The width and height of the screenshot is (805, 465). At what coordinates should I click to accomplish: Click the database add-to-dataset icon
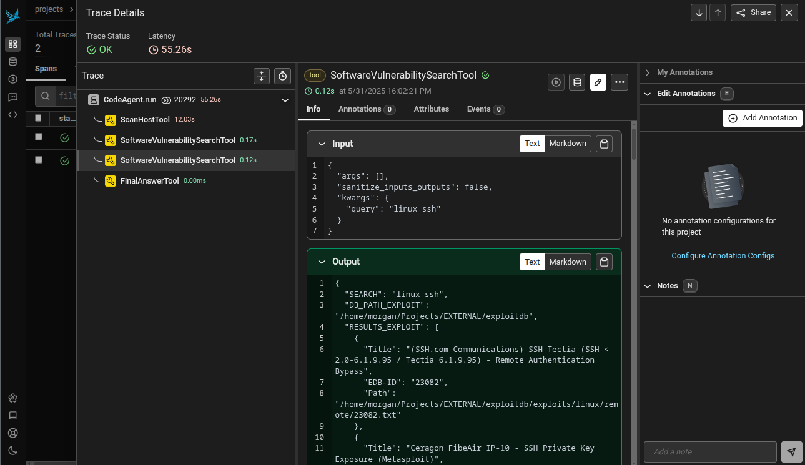[x=577, y=82]
